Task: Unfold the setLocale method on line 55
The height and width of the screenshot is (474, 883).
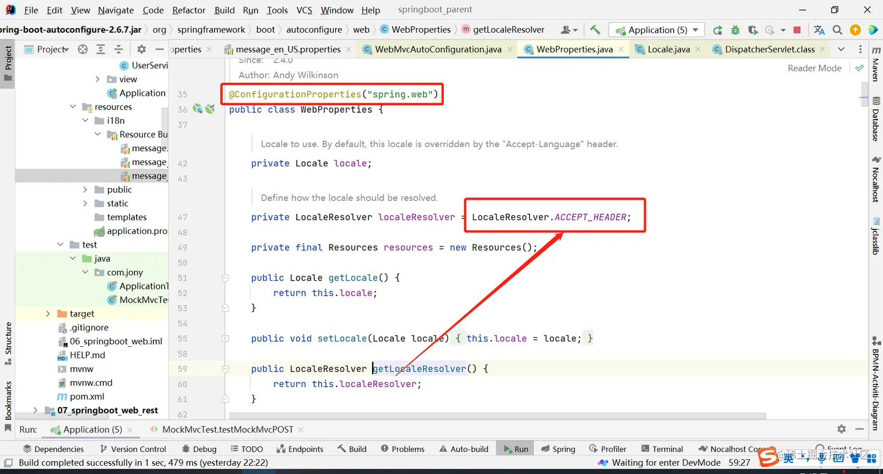Action: click(225, 338)
